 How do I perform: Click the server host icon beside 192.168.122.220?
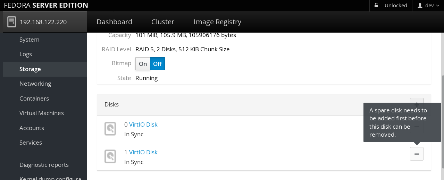pyautogui.click(x=11, y=22)
